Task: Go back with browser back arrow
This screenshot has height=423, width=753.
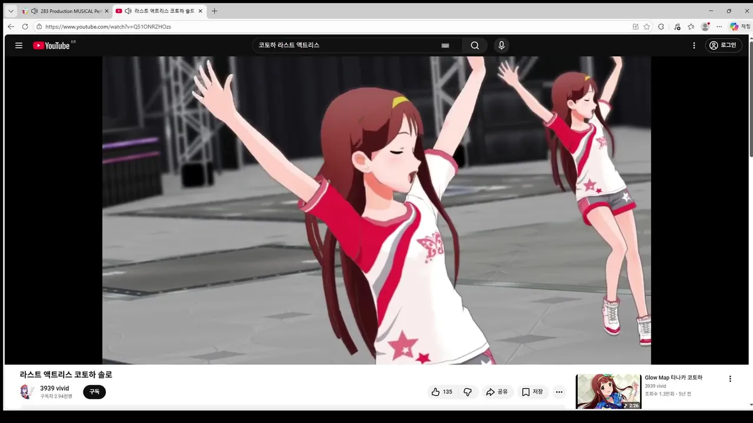Action: pos(11,26)
